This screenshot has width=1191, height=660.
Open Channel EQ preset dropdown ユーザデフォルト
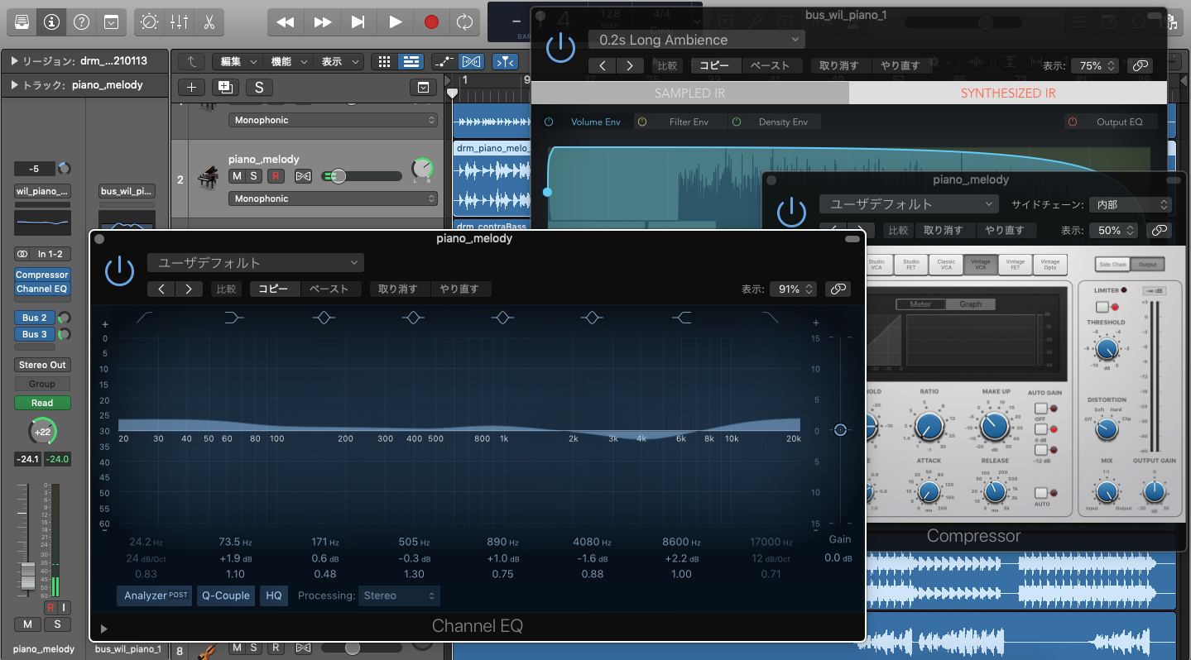click(x=256, y=263)
